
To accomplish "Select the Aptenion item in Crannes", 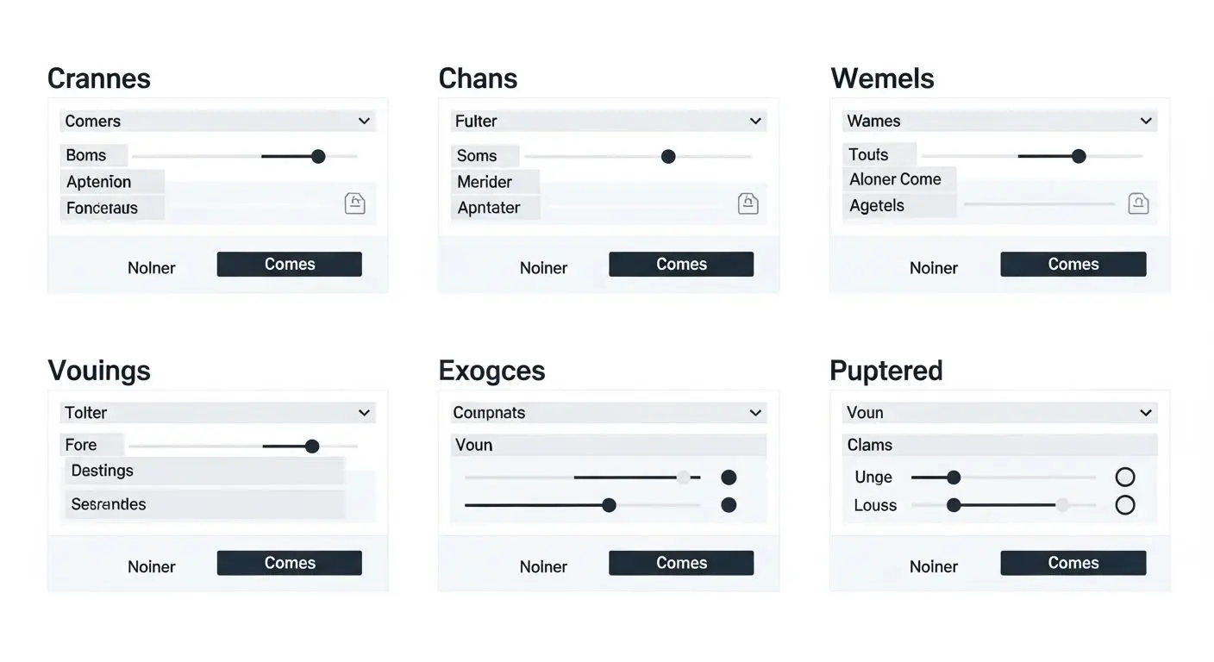I will [x=111, y=182].
